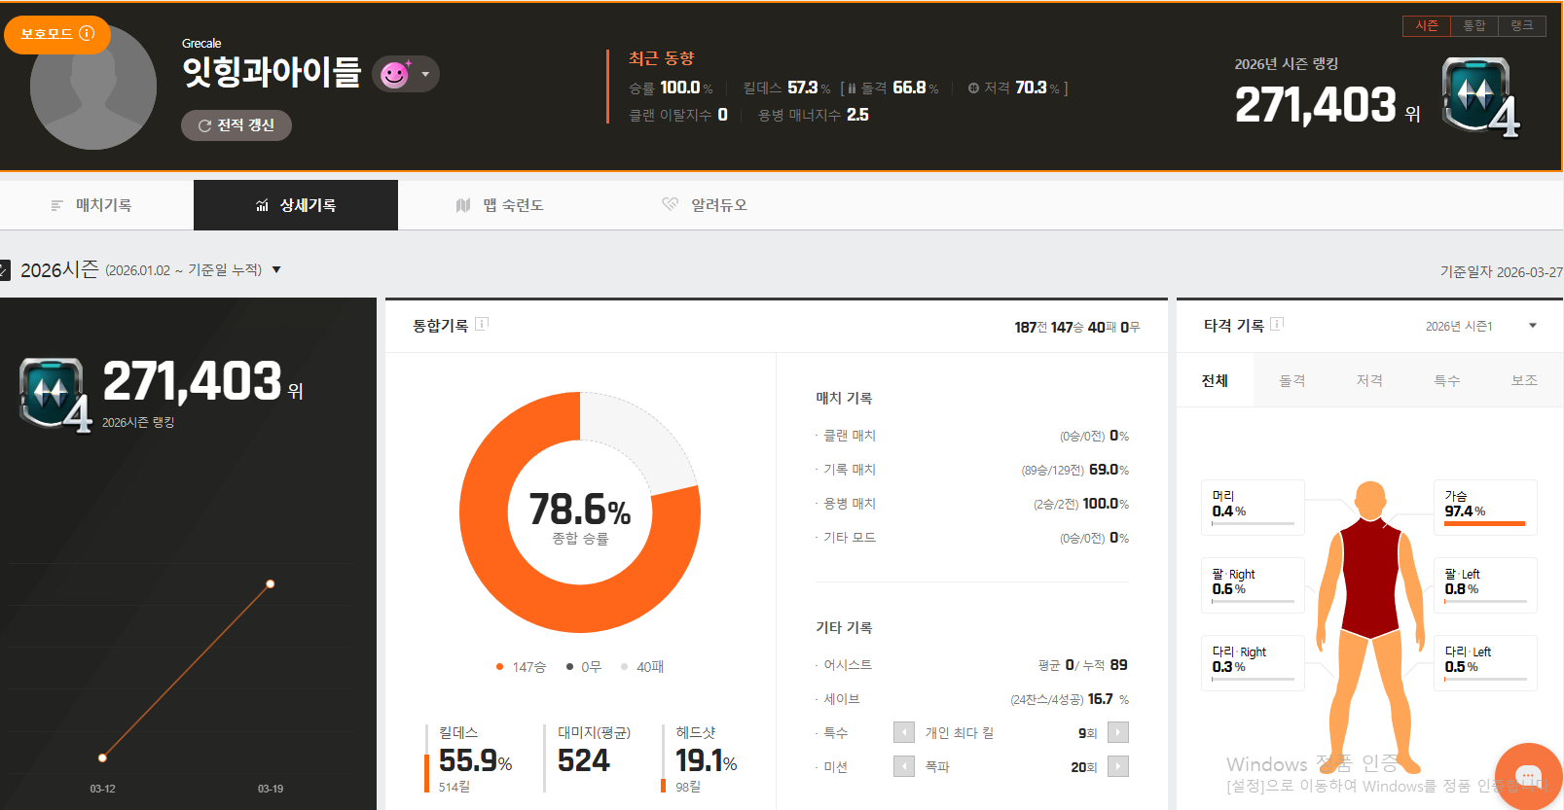This screenshot has width=1564, height=810.
Task: Expand the 2026시즌 period dropdown
Action: point(276,270)
